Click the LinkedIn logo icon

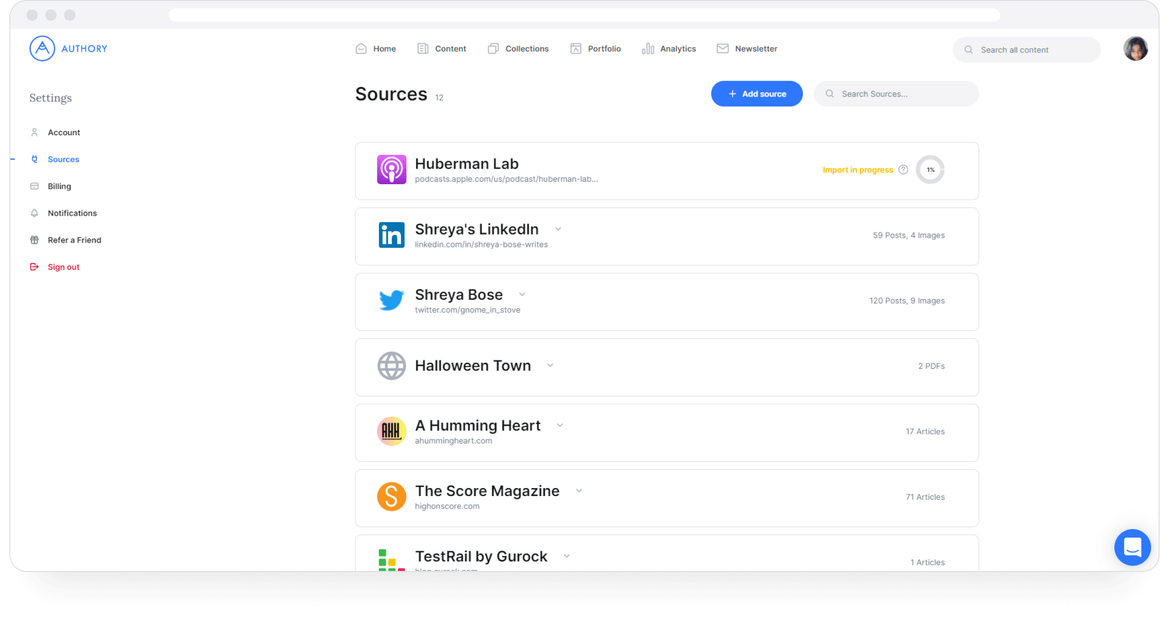coord(391,235)
